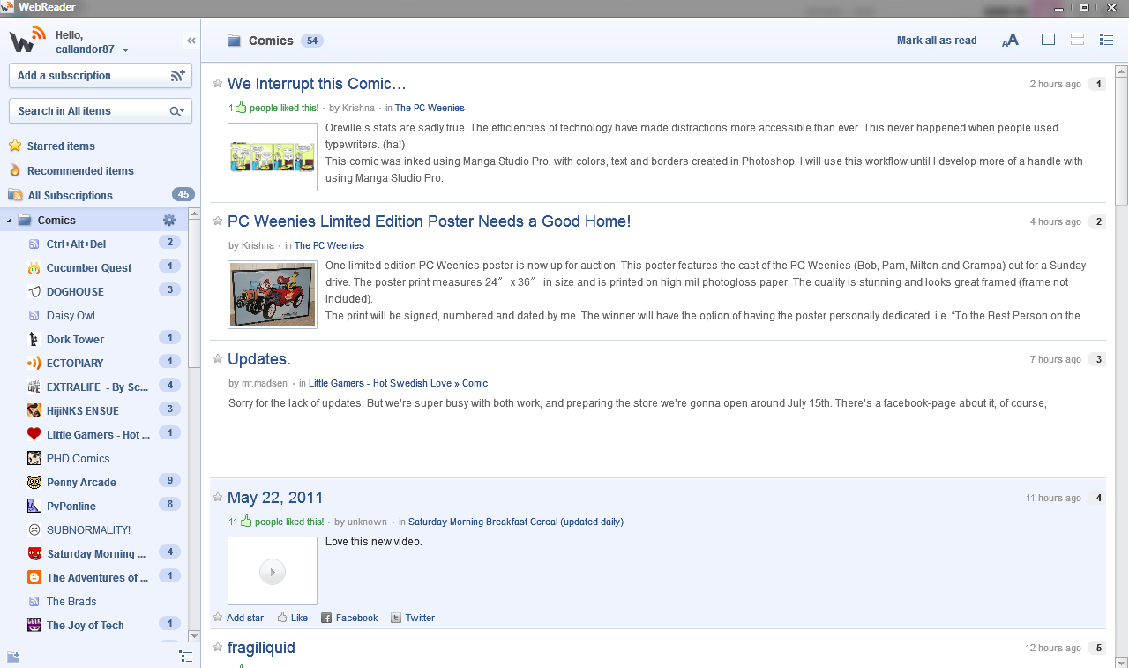Open the 'fragiliquid' article title

pyautogui.click(x=261, y=648)
